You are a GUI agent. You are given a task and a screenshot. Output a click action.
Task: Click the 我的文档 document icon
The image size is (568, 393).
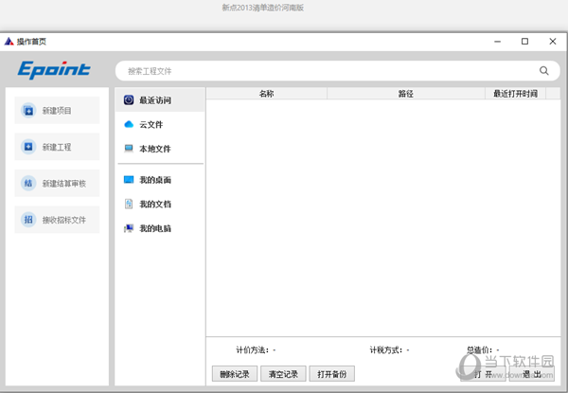coord(129,204)
